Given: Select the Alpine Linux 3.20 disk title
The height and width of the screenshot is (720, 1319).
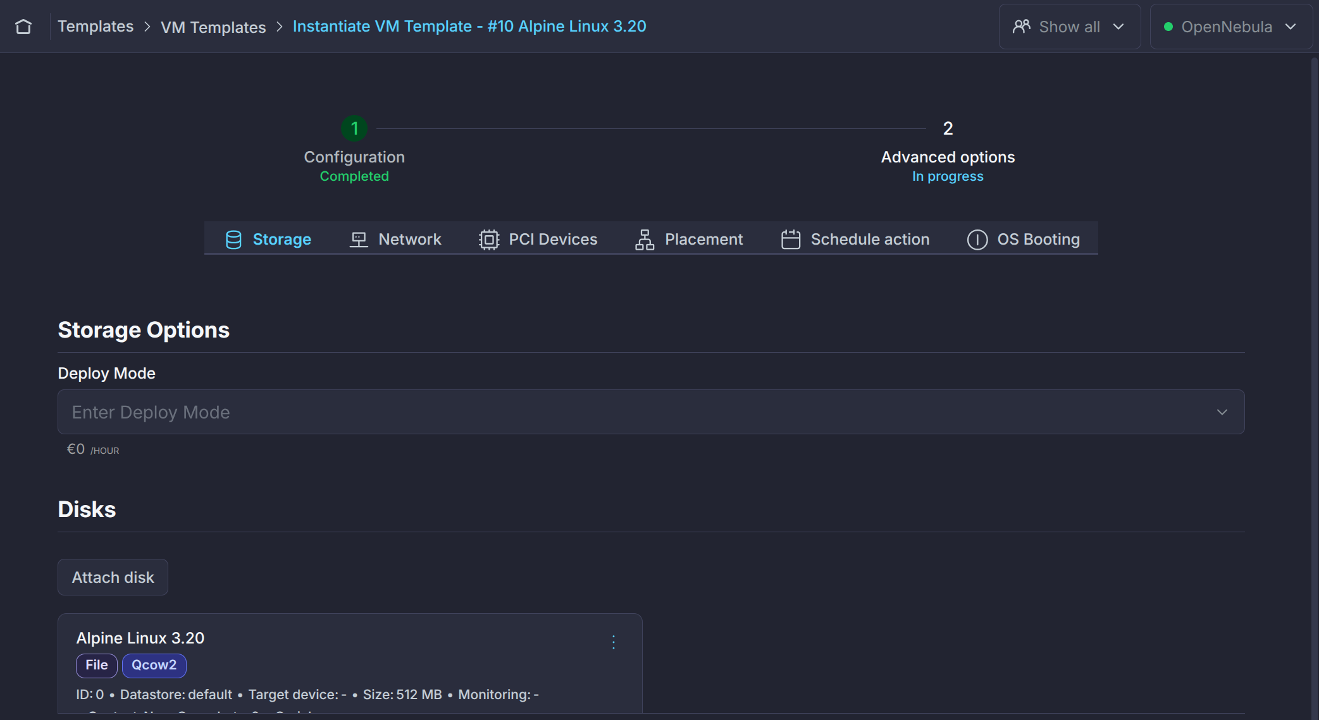Looking at the screenshot, I should 140,638.
